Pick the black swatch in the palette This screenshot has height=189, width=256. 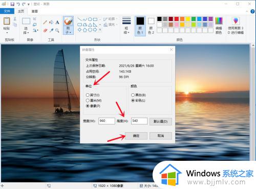click(159, 19)
